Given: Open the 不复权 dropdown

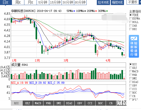Looking at the screenshot, I should 134,2.
